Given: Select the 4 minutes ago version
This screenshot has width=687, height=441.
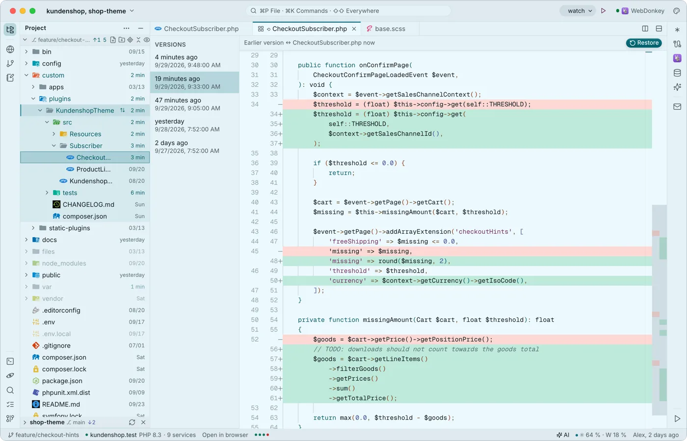Looking at the screenshot, I should 194,61.
